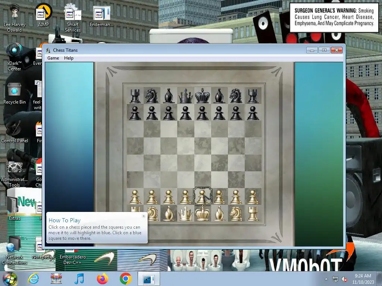Click the black queen-side rook
382x286 pixels.
pos(135,96)
